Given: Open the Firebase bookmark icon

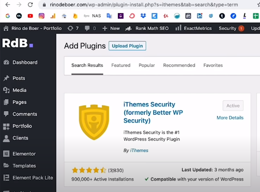Looking at the screenshot, I should 75,16.
